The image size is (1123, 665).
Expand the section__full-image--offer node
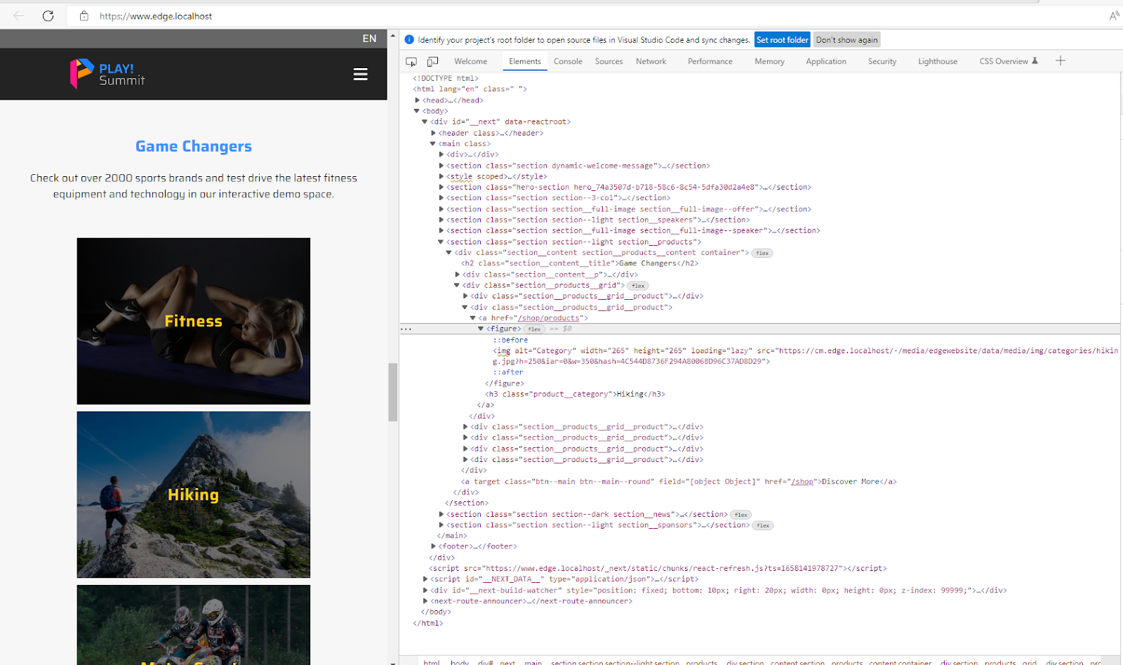[x=441, y=209]
